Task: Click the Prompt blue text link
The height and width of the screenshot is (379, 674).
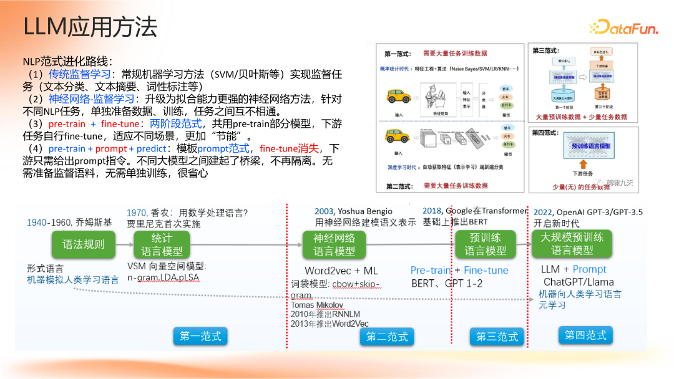Action: pyautogui.click(x=590, y=269)
